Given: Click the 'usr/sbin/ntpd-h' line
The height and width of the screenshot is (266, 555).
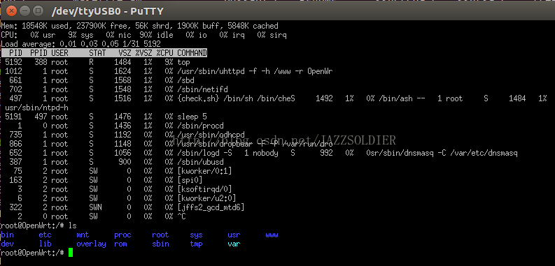Looking at the screenshot, I should coord(37,108).
